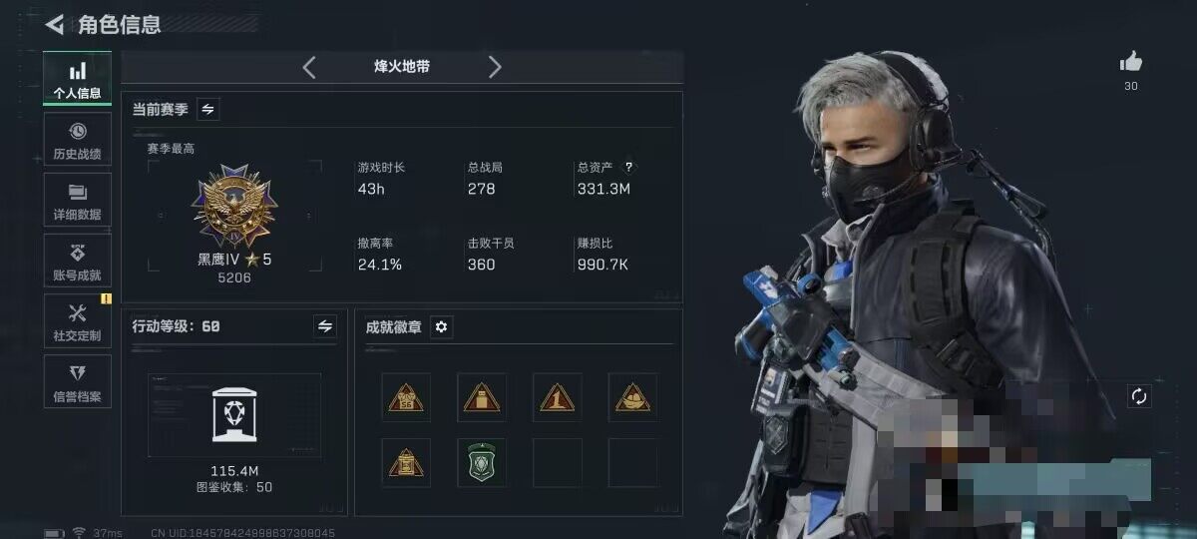The height and width of the screenshot is (539, 1197).
Task: Open the 信誉档案 shield icon tab
Action: pyautogui.click(x=77, y=381)
